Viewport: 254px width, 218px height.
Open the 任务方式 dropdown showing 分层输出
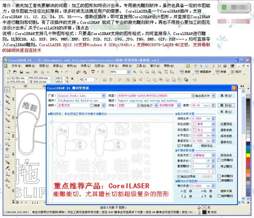click(213, 156)
